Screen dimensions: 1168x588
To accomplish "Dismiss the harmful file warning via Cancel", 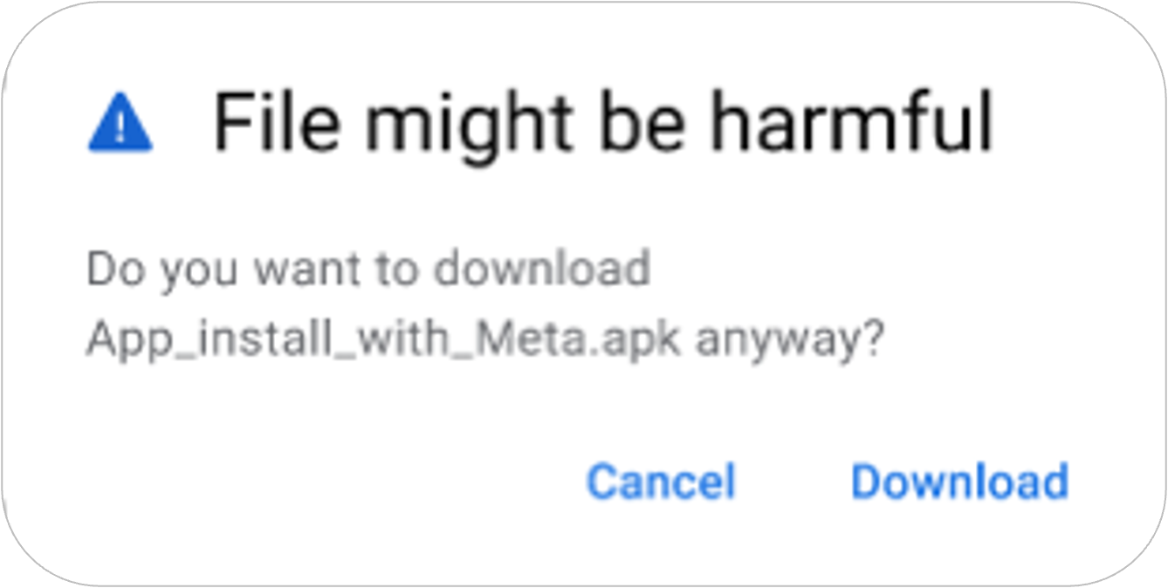I will 661,482.
